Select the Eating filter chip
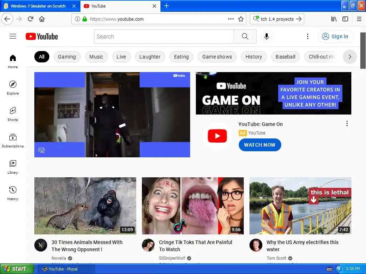 181,57
